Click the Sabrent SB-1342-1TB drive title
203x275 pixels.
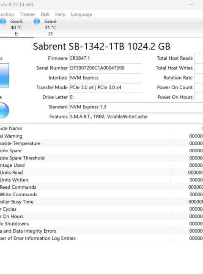click(101, 47)
